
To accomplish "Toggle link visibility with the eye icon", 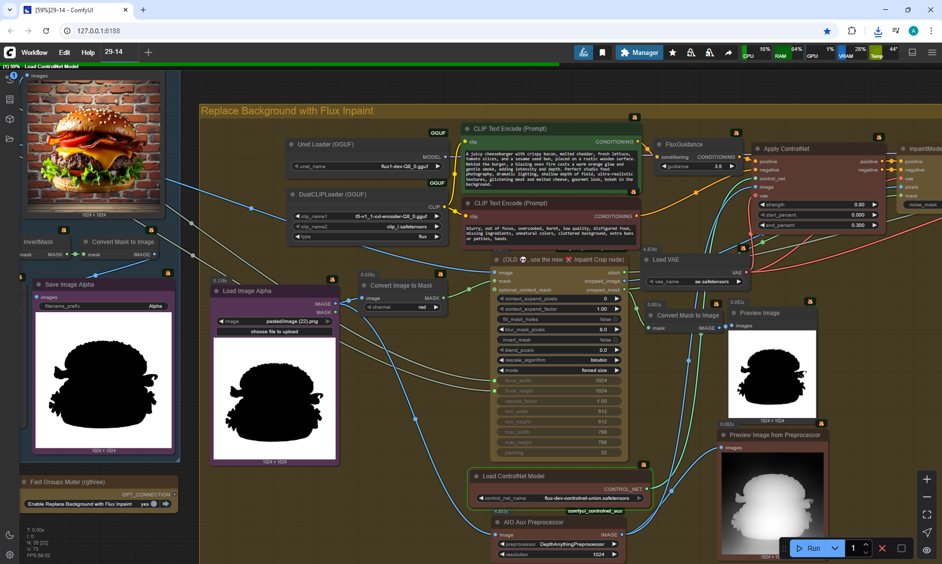I will 927,550.
